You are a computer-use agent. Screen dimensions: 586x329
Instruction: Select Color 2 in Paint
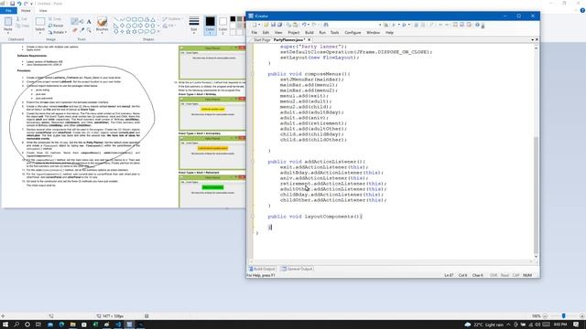click(222, 26)
